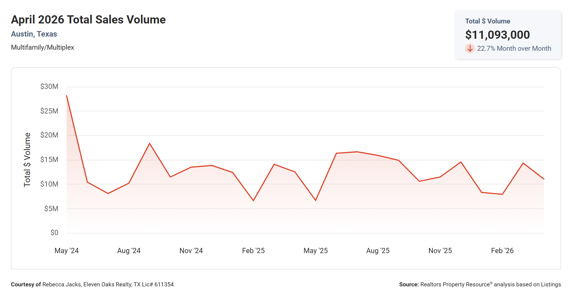Click the Feb '25 x-axis label
This screenshot has width=572, height=300.
coord(253,251)
